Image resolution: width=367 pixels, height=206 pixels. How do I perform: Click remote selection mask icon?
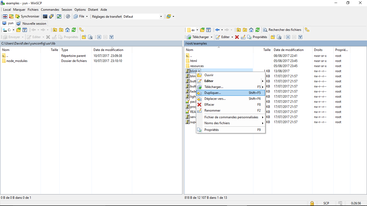click(300, 37)
